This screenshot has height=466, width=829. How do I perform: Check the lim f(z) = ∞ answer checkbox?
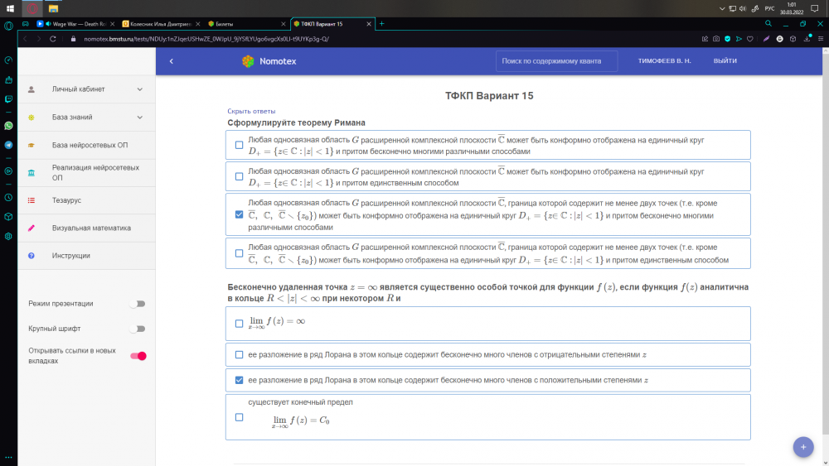pos(239,324)
